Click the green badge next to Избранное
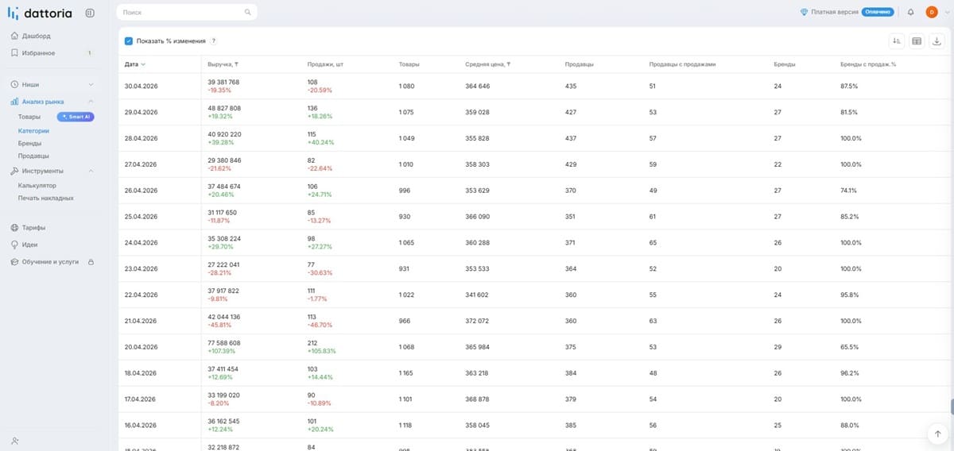The height and width of the screenshot is (451, 954). [90, 53]
